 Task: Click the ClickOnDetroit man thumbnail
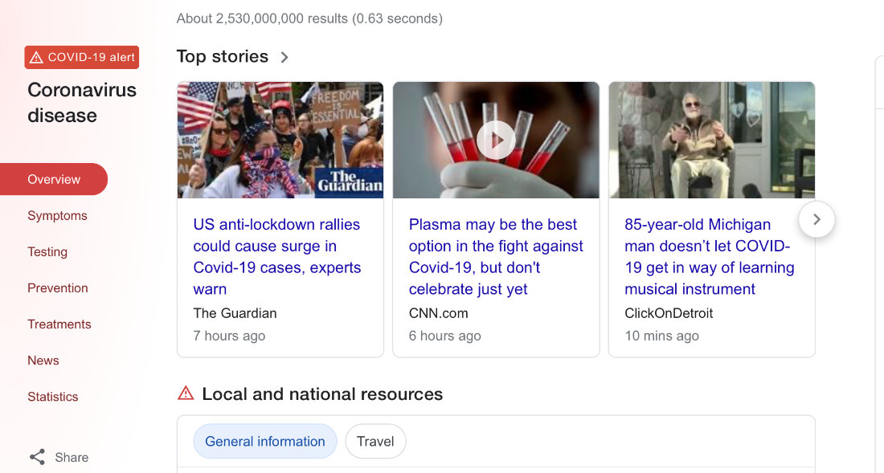pos(711,141)
